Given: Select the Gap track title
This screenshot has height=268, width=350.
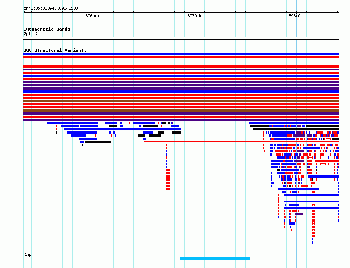Looking at the screenshot, I should (28, 255).
